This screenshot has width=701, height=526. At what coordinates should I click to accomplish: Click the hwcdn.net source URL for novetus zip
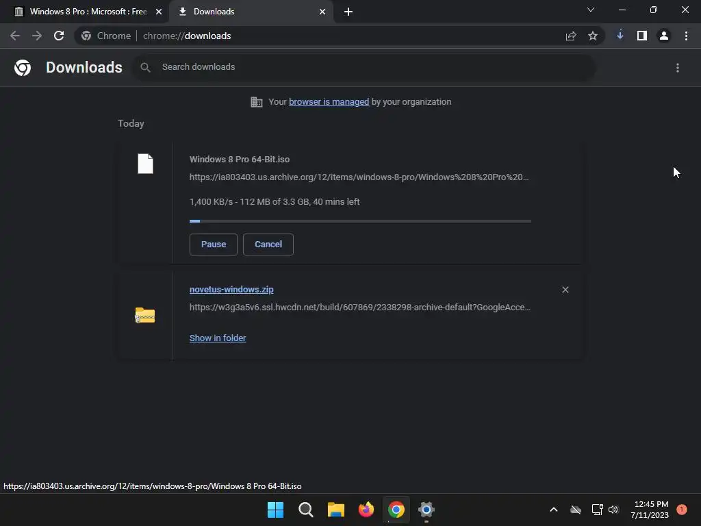[x=360, y=308]
